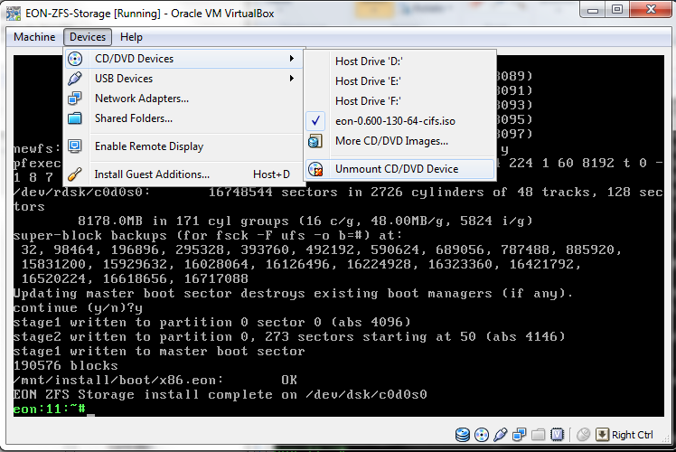Viewport: 676px width, 452px height.
Task: Choose Unmount CD/DVD Device
Action: tap(400, 169)
